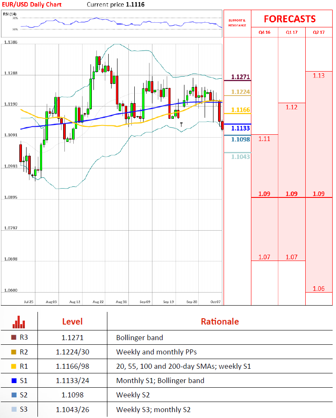Click the 1.1166/98 level table cell
Screen dimensions: 336x418
(72, 367)
